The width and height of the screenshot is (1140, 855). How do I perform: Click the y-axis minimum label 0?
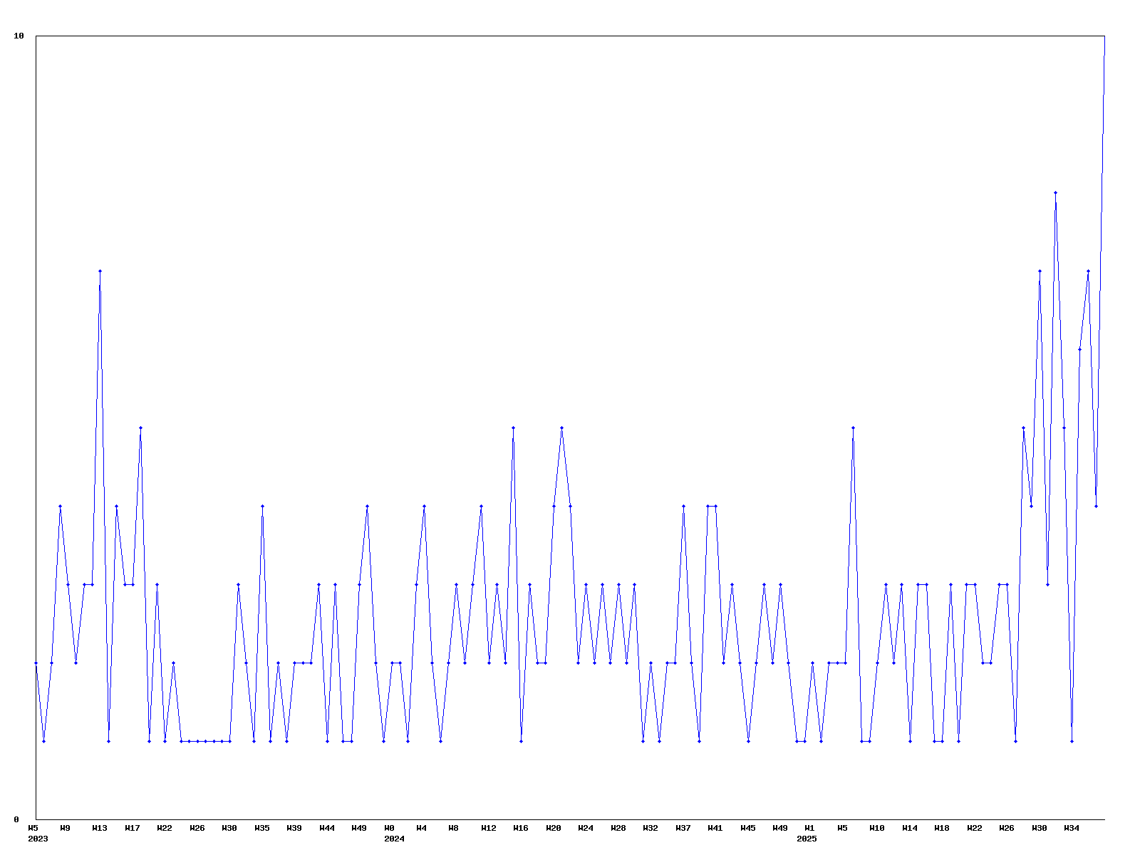tap(16, 819)
